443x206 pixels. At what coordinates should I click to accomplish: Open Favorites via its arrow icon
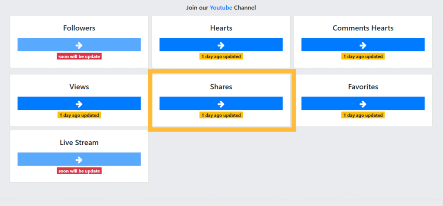pos(363,103)
